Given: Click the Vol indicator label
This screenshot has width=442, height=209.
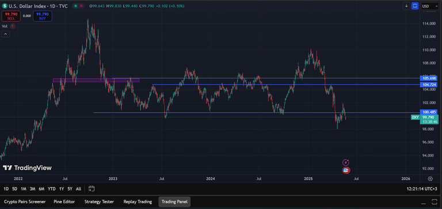Looking at the screenshot, I should [x=5, y=26].
